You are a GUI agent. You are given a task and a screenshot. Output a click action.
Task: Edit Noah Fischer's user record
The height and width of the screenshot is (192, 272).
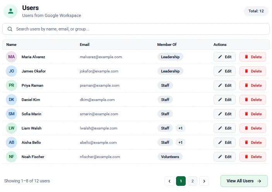click(x=224, y=157)
